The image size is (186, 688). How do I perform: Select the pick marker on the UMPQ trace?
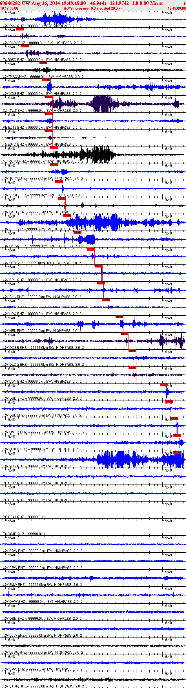pos(174,419)
